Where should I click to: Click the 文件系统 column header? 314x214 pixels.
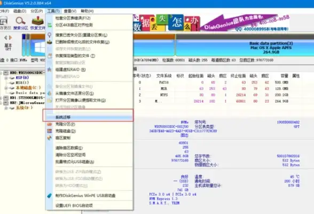[164, 76]
